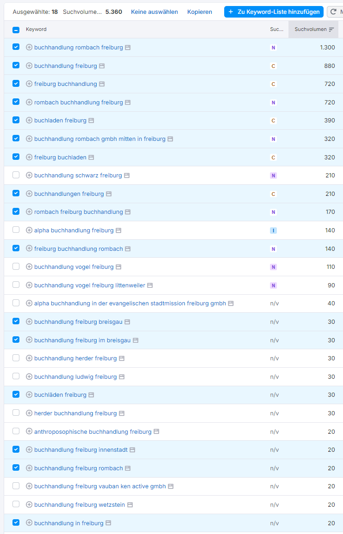The width and height of the screenshot is (343, 534).
Task: Open SERP icon next to 'buchladen freiburg'
Action: pos(91,121)
